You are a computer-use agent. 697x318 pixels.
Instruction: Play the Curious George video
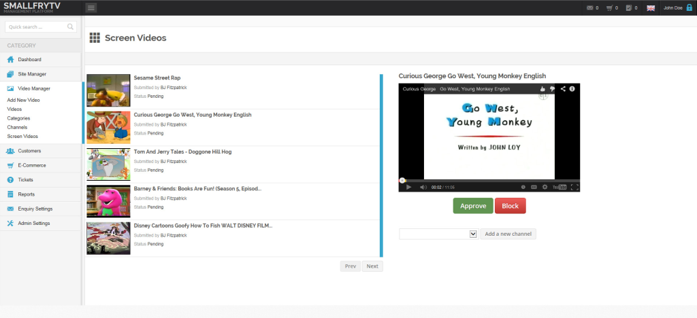(x=408, y=187)
